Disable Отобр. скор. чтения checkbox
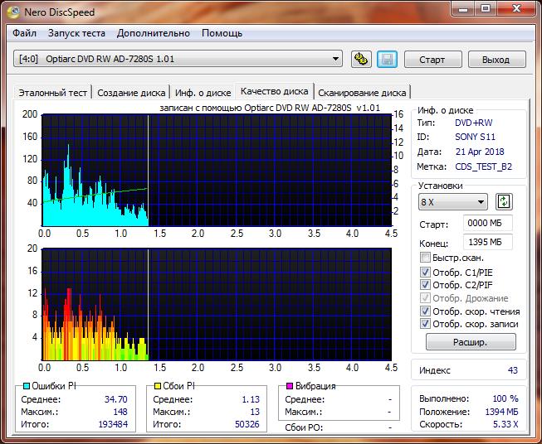 tap(426, 311)
